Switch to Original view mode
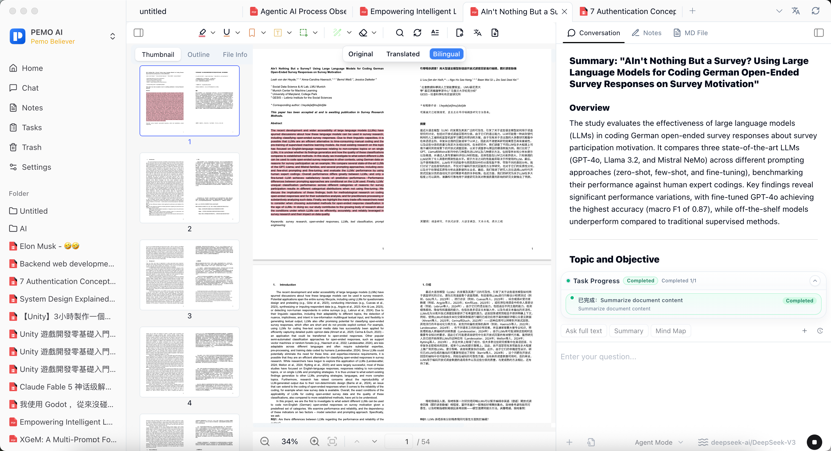Viewport: 831px width, 451px height. coord(361,54)
